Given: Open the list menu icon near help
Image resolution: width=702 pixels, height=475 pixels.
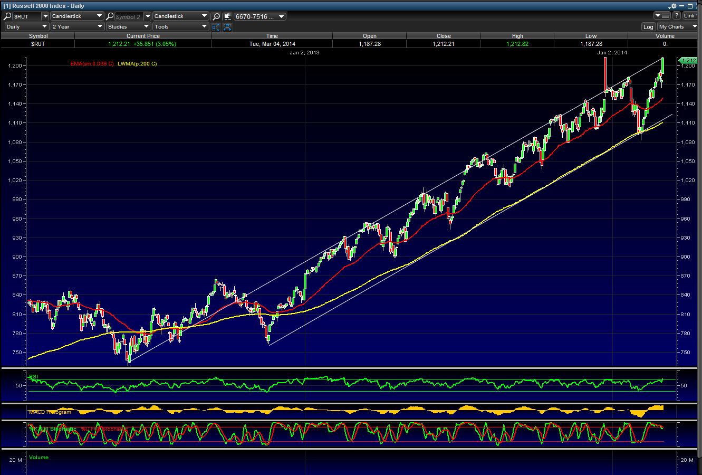Looking at the screenshot, I should pos(661,16).
